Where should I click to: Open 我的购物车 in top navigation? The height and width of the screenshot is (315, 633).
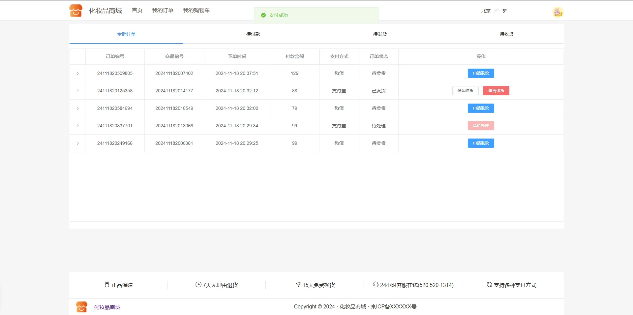[x=196, y=11]
